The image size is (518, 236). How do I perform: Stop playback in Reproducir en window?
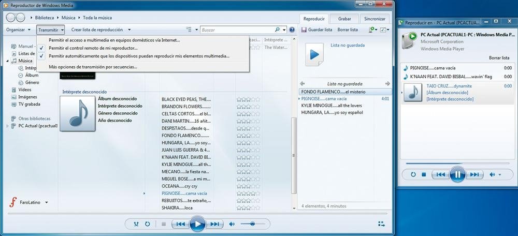pyautogui.click(x=424, y=174)
